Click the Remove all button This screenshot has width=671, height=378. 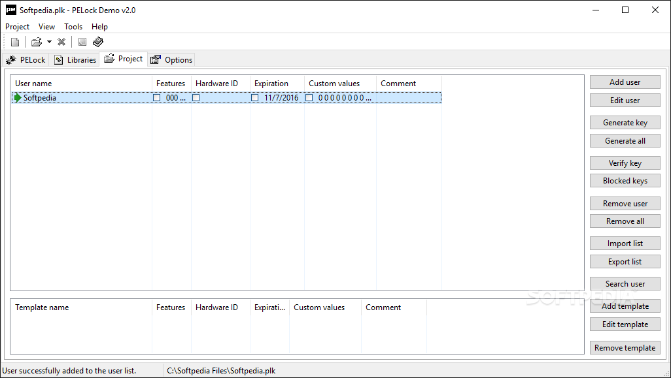(x=625, y=221)
